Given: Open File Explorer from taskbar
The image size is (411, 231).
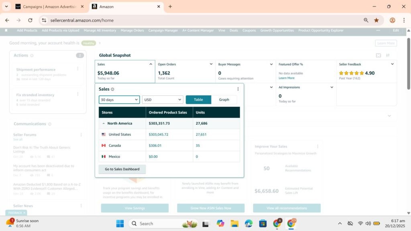Looking at the screenshot, I should click(234, 223).
